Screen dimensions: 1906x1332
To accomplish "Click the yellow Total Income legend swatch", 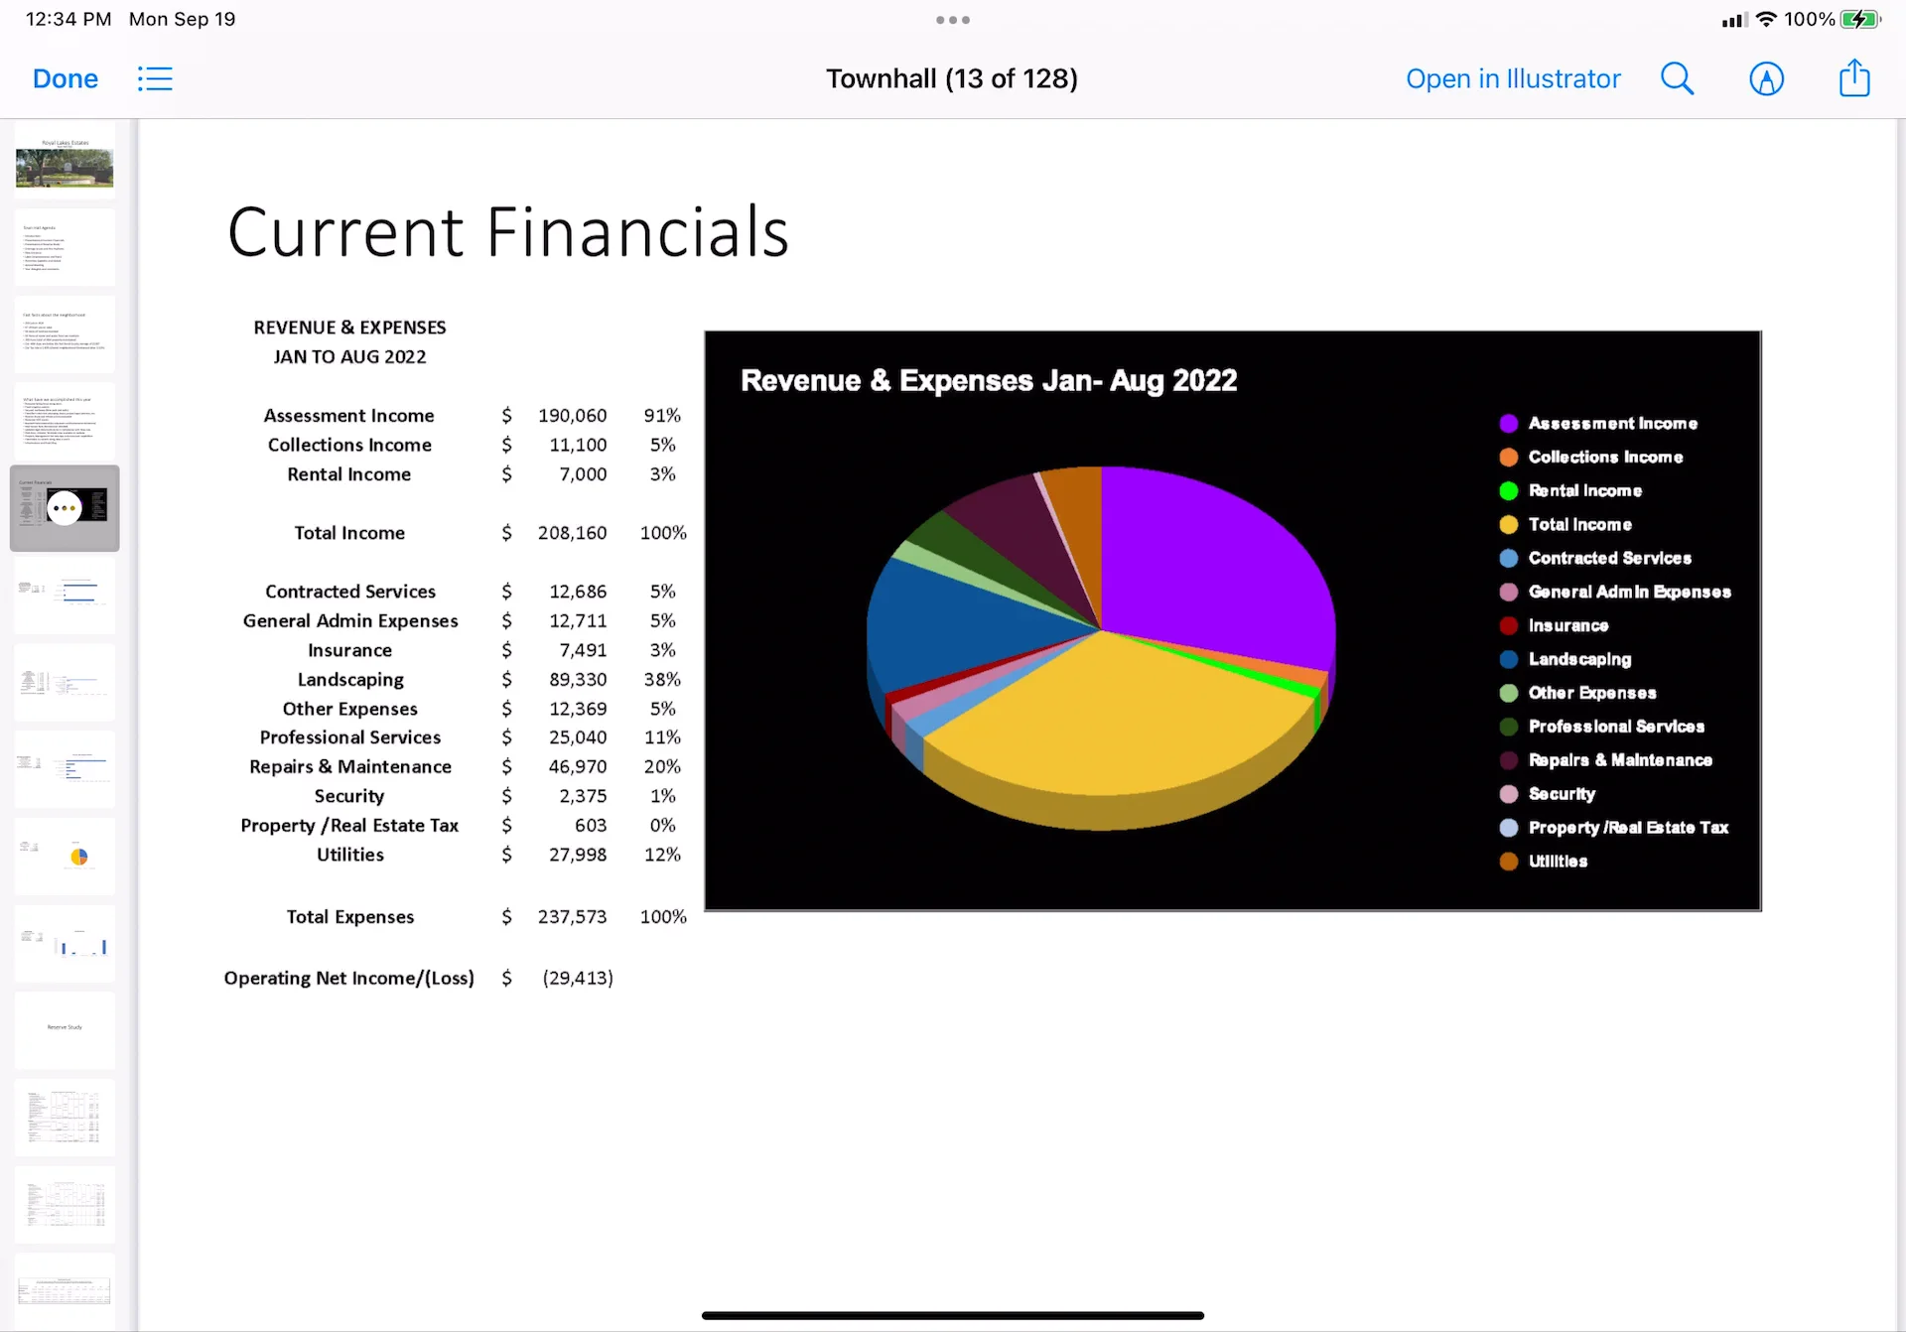I will [1508, 525].
